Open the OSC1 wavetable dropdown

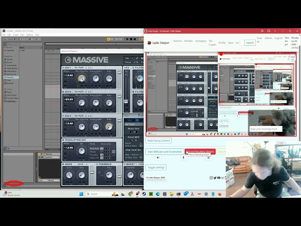[80, 68]
